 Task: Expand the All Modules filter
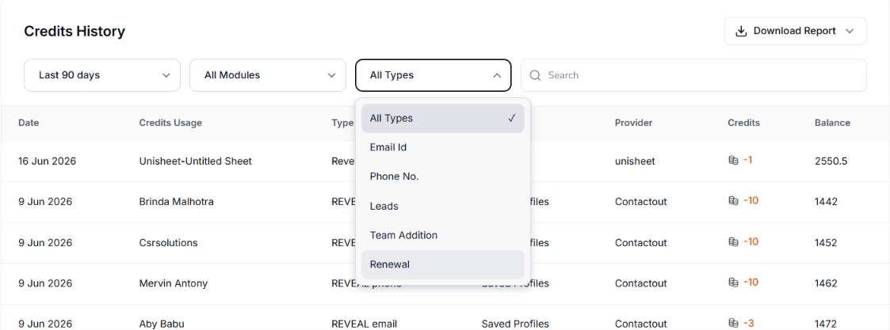tap(268, 75)
